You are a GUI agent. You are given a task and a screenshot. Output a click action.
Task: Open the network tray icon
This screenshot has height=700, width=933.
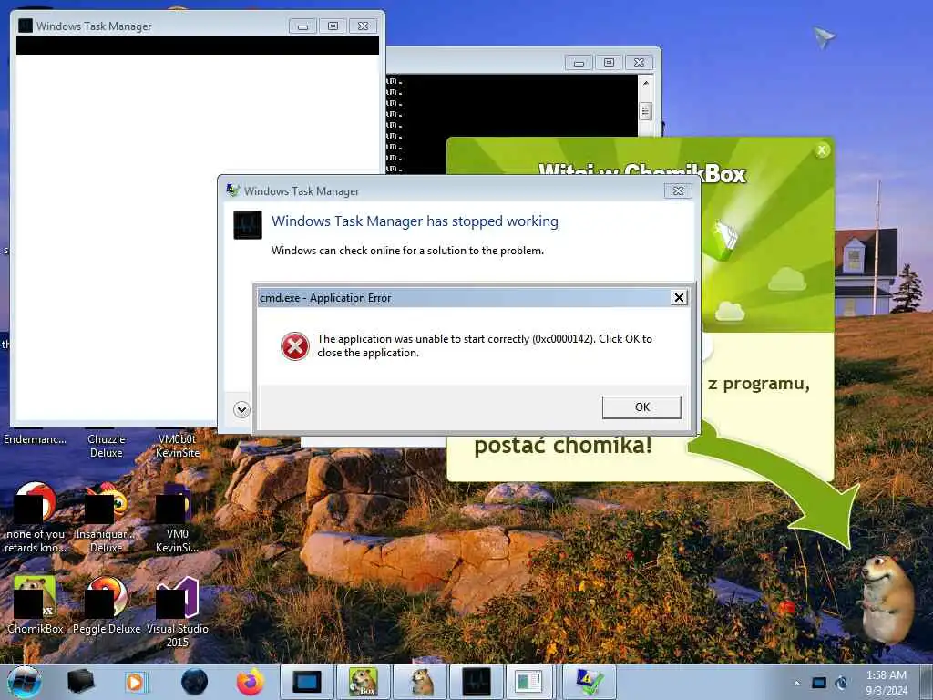pyautogui.click(x=819, y=683)
